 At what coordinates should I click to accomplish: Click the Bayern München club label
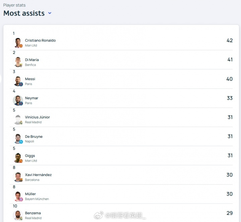(37, 199)
